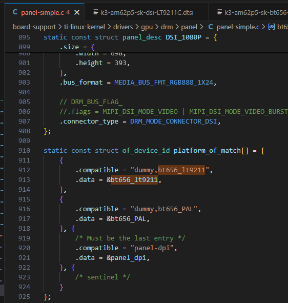Viewport: 288px width, 303px height.
Task: Expand chevron after ti-linux-kernel breadcrumb
Action: pyautogui.click(x=109, y=27)
